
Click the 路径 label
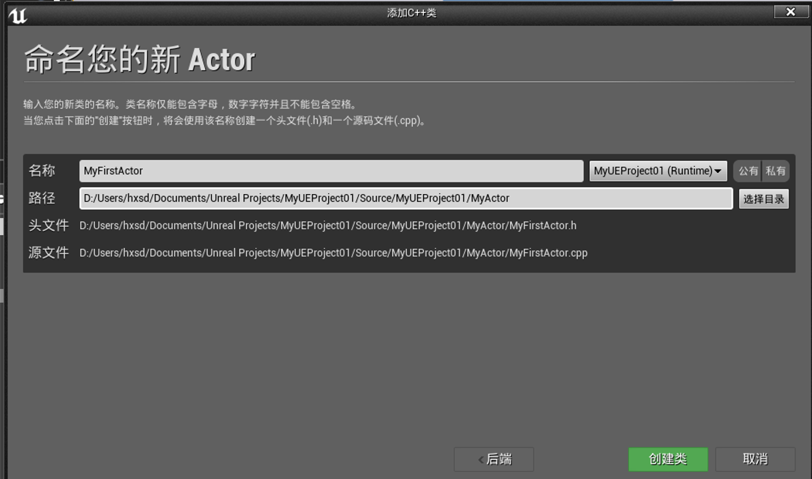(42, 197)
